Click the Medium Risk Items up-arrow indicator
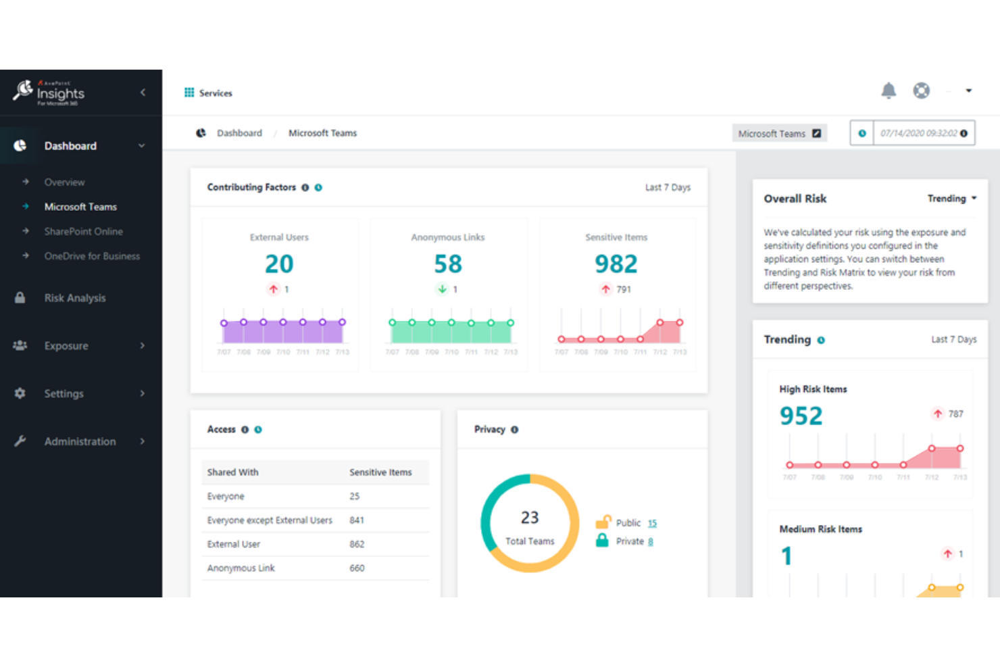The width and height of the screenshot is (1000, 667). coord(948,553)
